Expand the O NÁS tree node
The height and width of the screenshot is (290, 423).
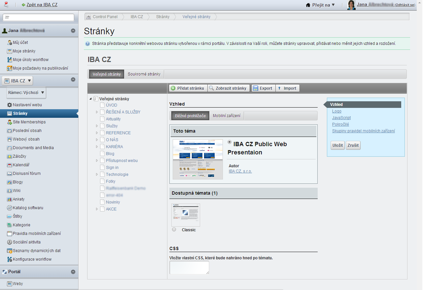coord(97,140)
